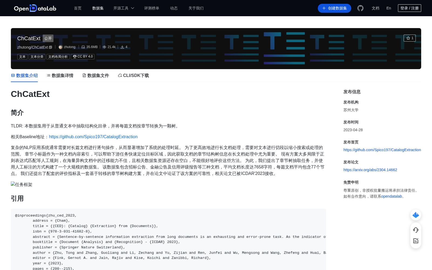Open the GitHub icon link
This screenshot has height=270, width=432.
point(360,8)
